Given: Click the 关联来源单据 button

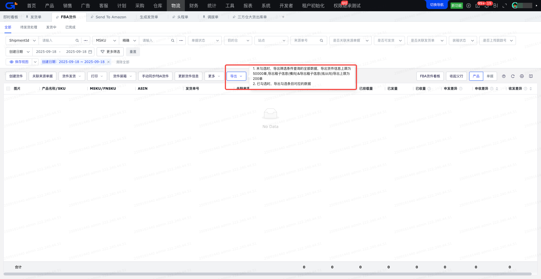Looking at the screenshot, I should coord(43,76).
